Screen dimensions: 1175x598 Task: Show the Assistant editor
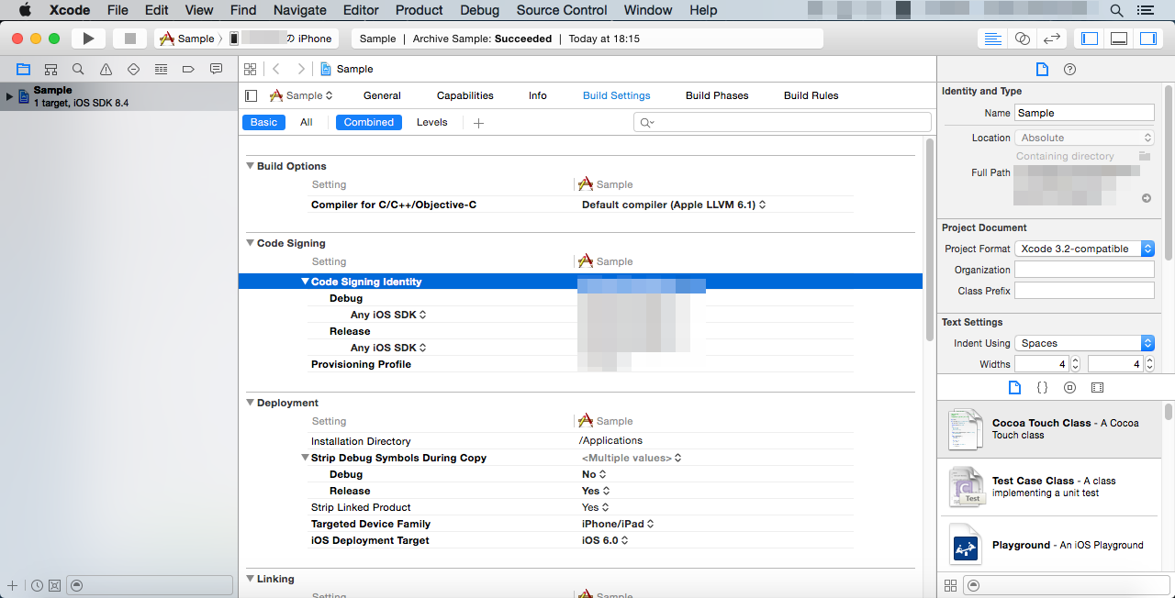(x=1022, y=39)
